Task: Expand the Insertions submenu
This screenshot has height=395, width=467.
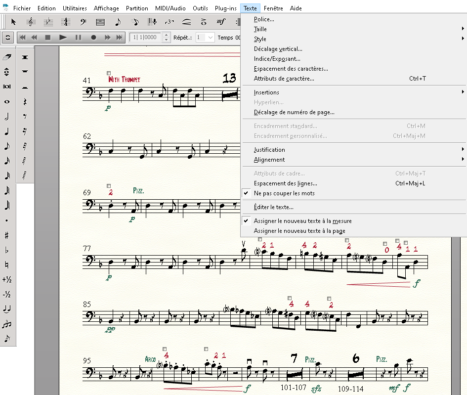Action: 266,92
